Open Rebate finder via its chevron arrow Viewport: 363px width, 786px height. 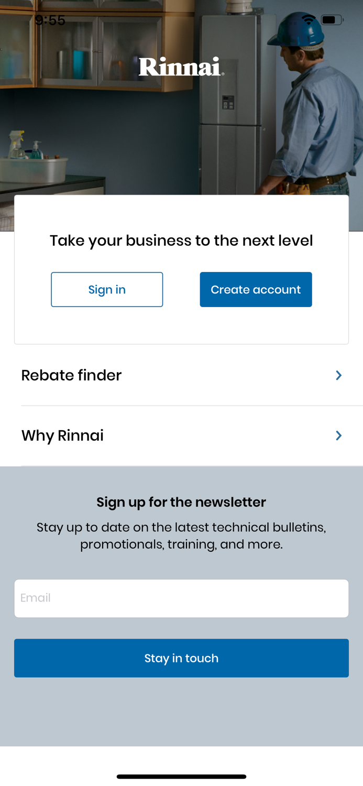coord(339,375)
